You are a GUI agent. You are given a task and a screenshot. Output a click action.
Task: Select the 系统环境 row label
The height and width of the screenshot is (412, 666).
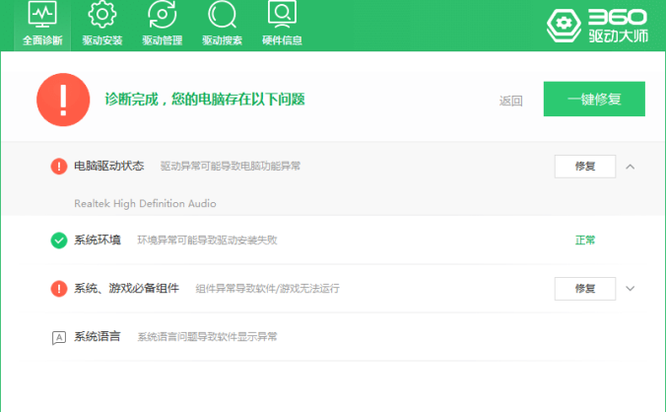tap(98, 240)
